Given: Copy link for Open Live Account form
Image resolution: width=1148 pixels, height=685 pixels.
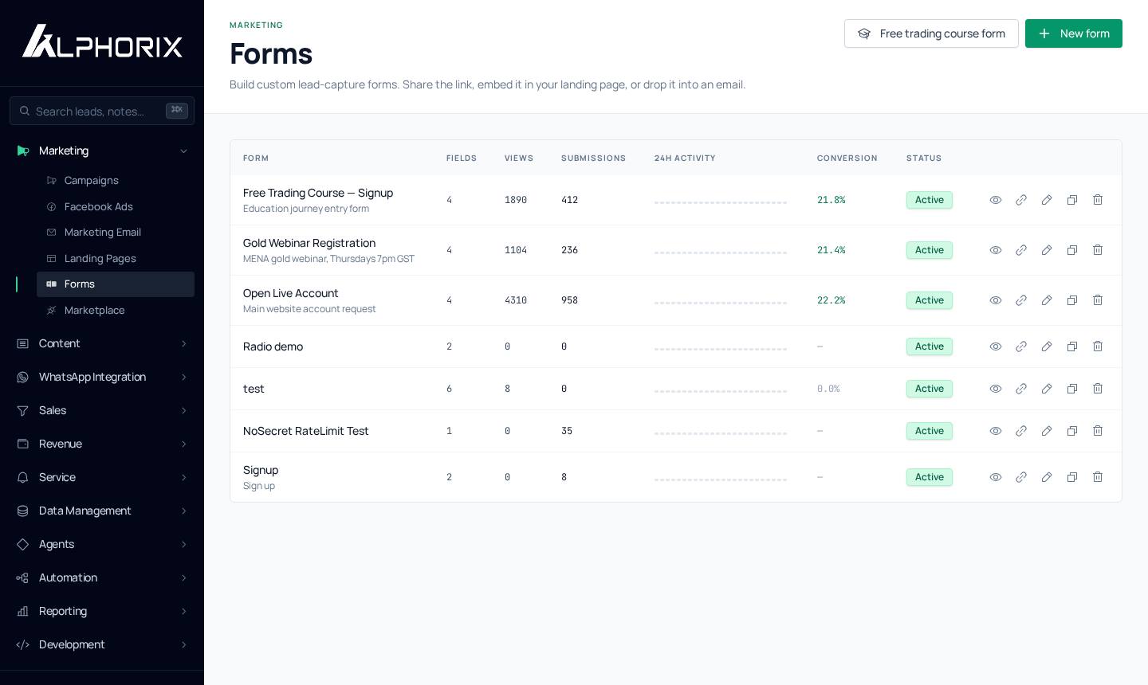Looking at the screenshot, I should (1021, 300).
